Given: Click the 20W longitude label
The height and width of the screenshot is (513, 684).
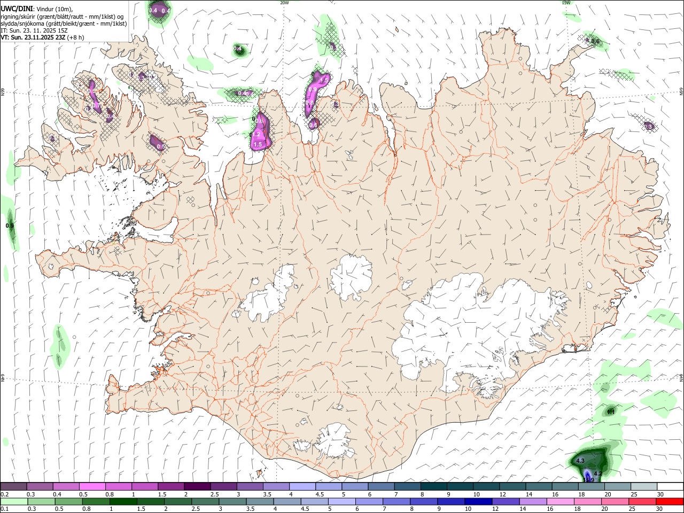Looking at the screenshot, I should [x=284, y=3].
